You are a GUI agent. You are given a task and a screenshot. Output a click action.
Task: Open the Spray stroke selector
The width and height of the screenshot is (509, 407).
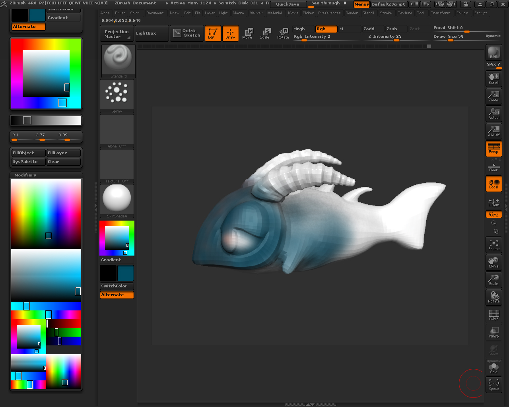[117, 96]
